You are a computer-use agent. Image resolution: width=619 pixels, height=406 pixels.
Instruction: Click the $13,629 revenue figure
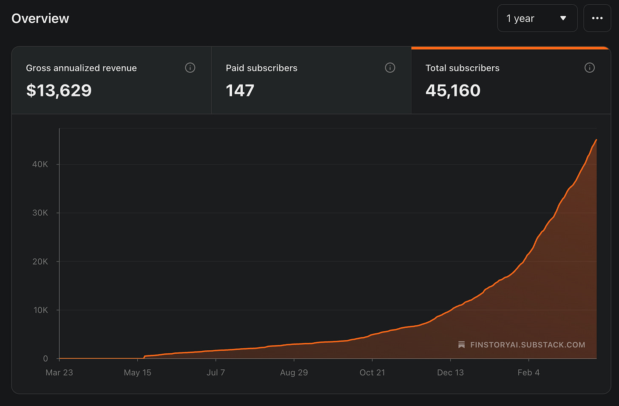[x=59, y=91]
